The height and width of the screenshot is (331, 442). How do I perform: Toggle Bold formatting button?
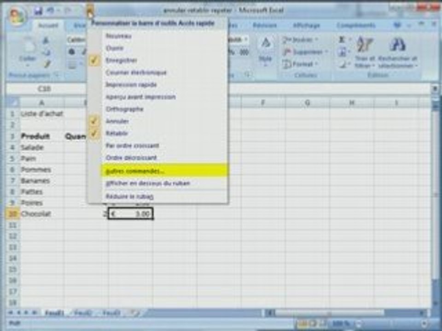tap(72, 52)
